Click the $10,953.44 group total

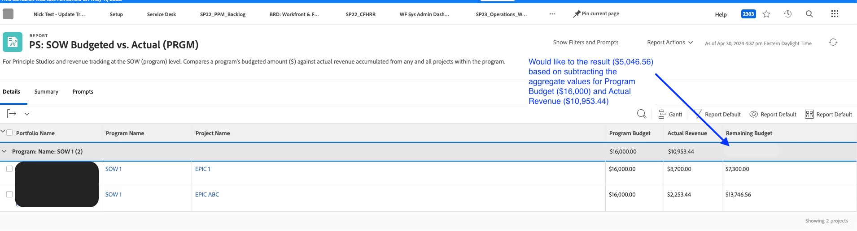(681, 151)
